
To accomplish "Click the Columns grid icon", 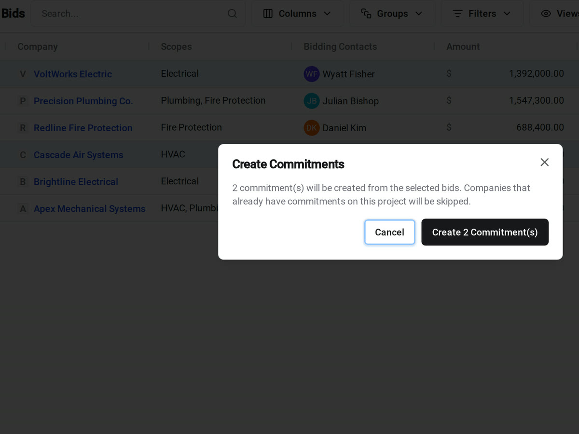I will (x=268, y=14).
